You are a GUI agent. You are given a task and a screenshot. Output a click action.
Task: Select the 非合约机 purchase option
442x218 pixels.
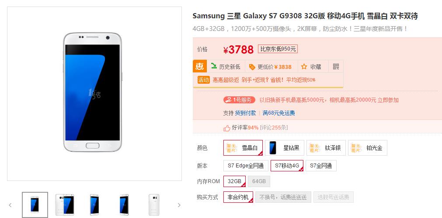238,197
